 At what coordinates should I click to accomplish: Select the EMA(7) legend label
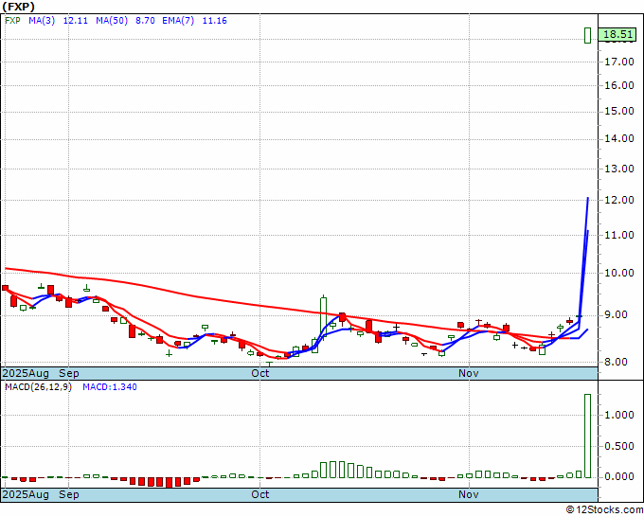pyautogui.click(x=178, y=21)
